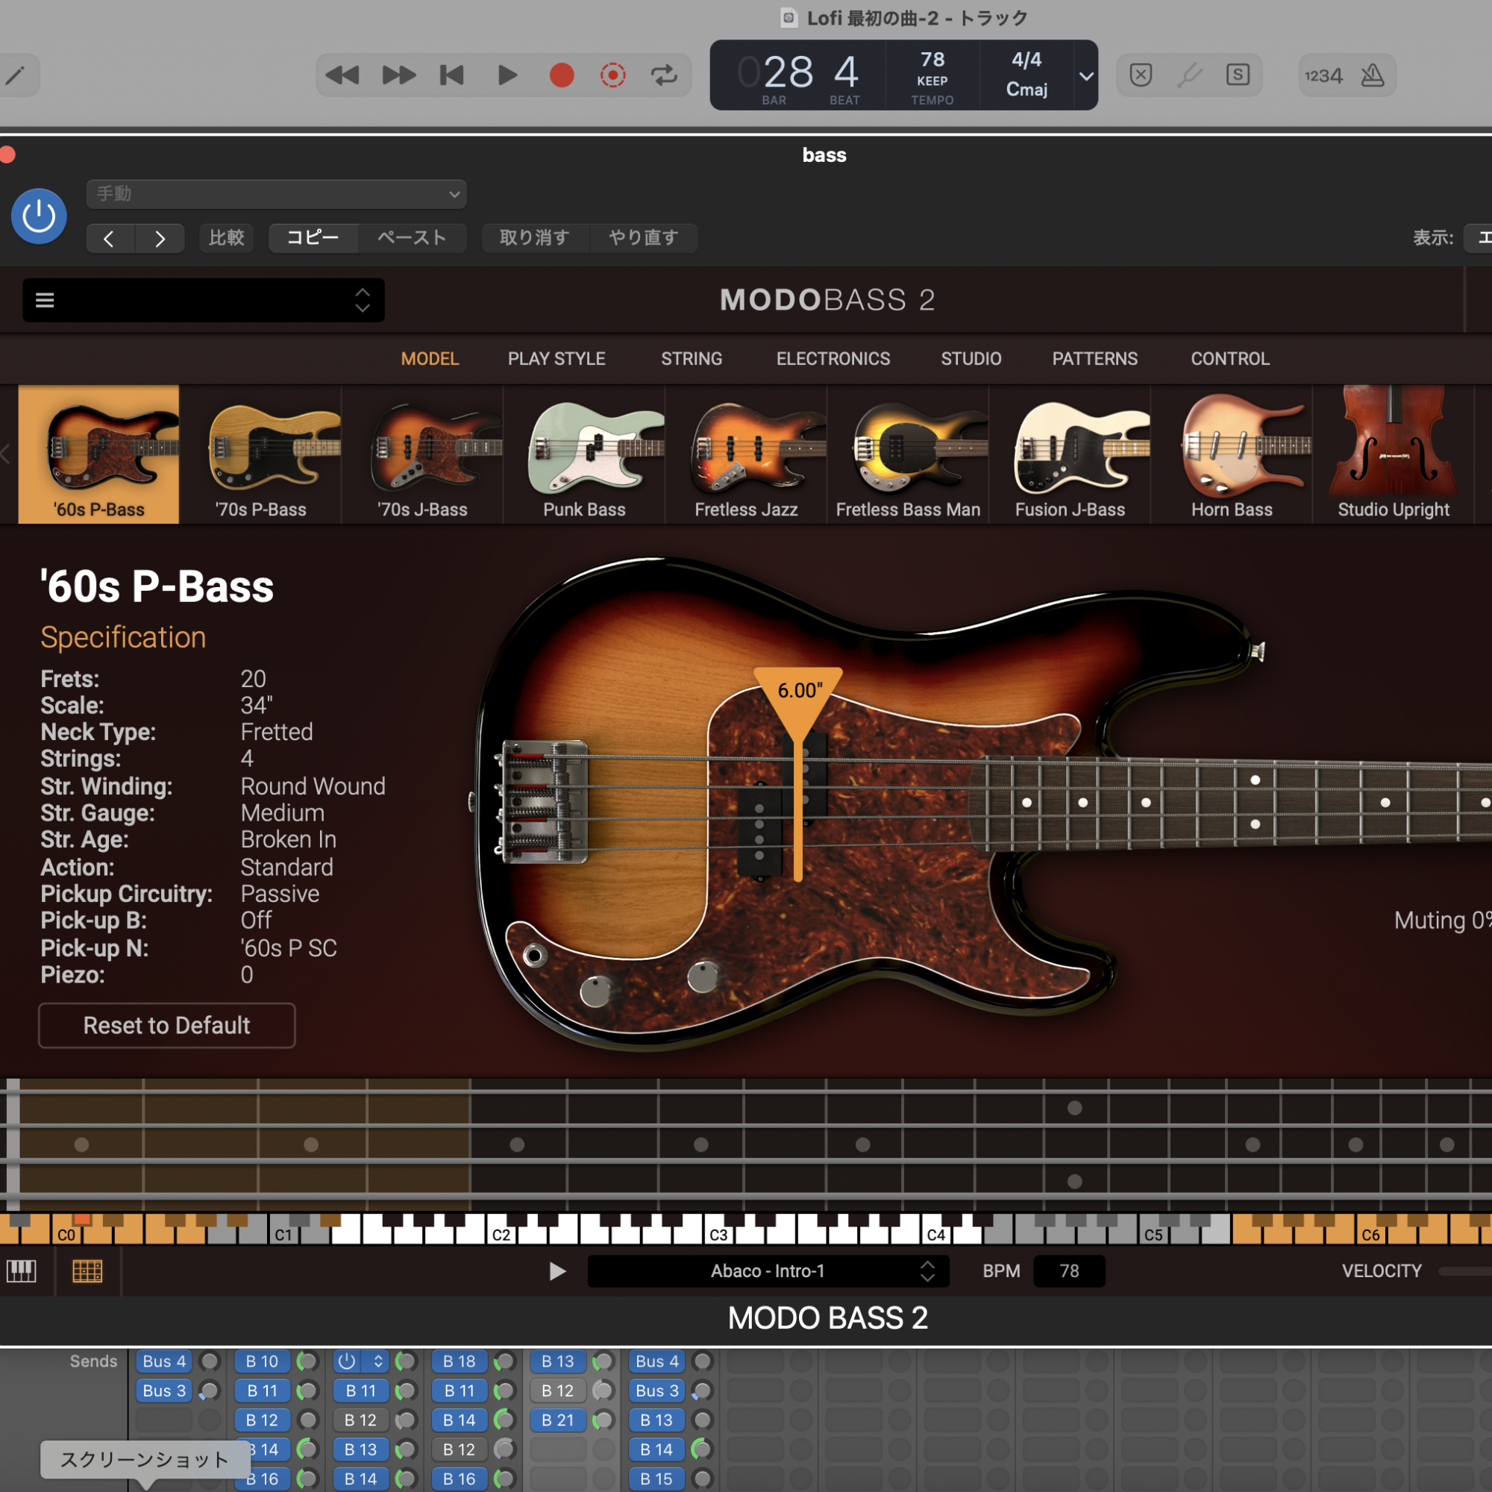
Task: Go to previous plugin setting arrow
Action: (110, 238)
